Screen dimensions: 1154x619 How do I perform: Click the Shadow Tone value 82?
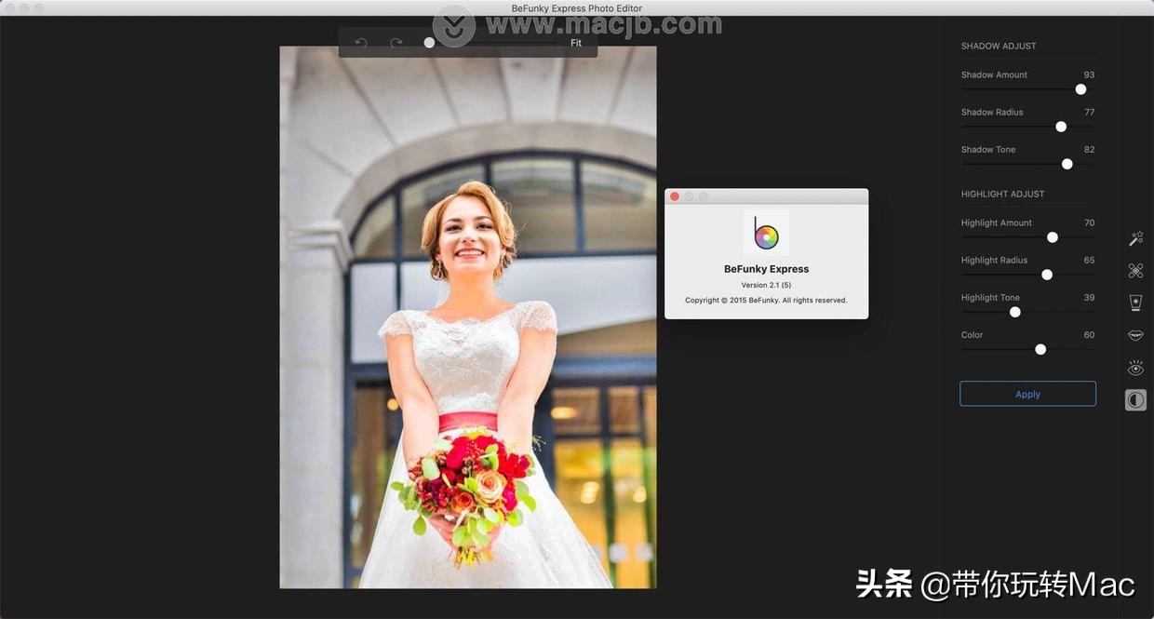1089,149
